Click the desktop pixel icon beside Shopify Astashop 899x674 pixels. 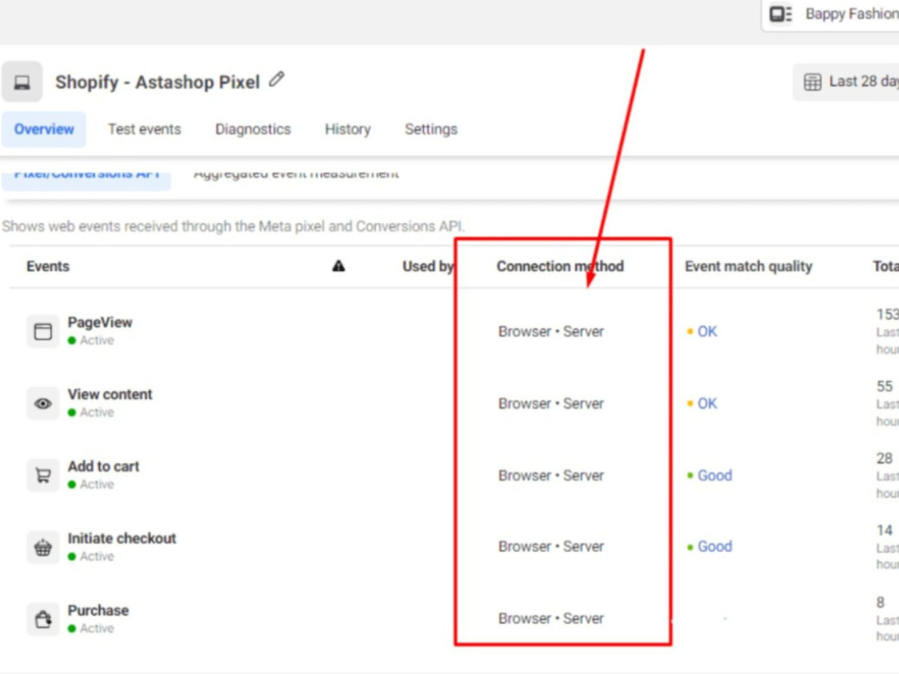tap(22, 81)
